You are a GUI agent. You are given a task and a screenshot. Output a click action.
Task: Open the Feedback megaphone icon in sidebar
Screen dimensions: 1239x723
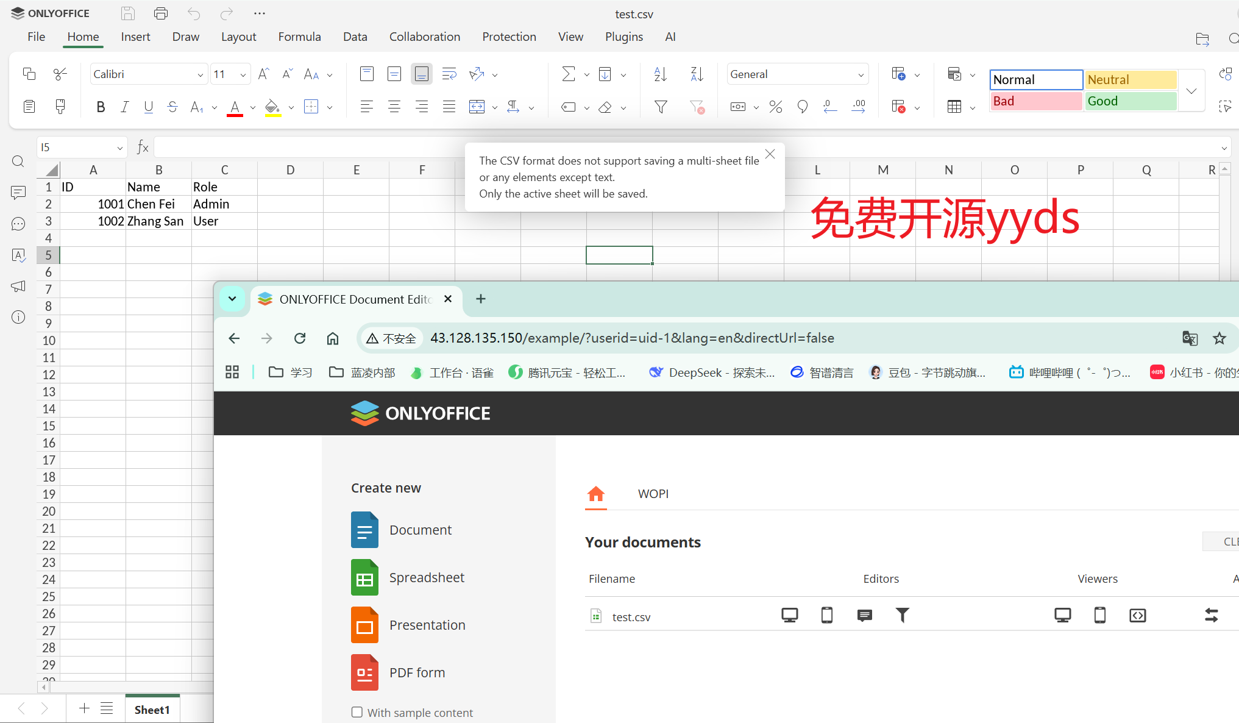point(18,286)
